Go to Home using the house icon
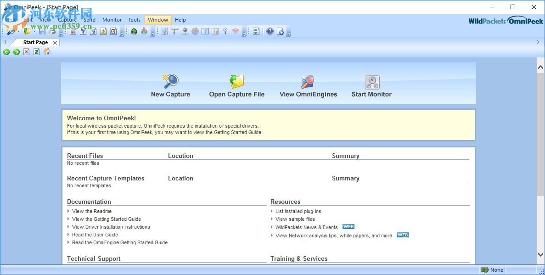This screenshot has width=545, height=275. point(46,52)
